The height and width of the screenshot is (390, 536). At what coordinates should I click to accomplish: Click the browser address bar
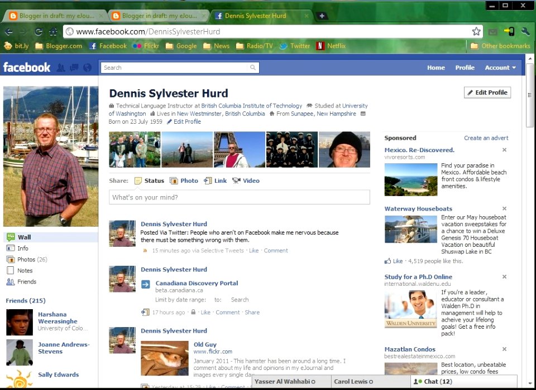tap(273, 32)
